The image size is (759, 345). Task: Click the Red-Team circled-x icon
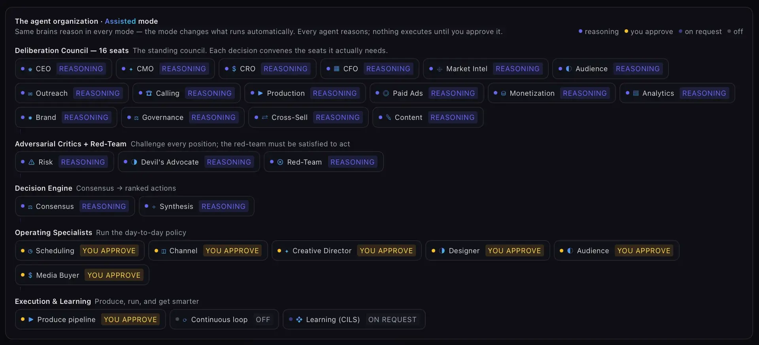click(280, 162)
